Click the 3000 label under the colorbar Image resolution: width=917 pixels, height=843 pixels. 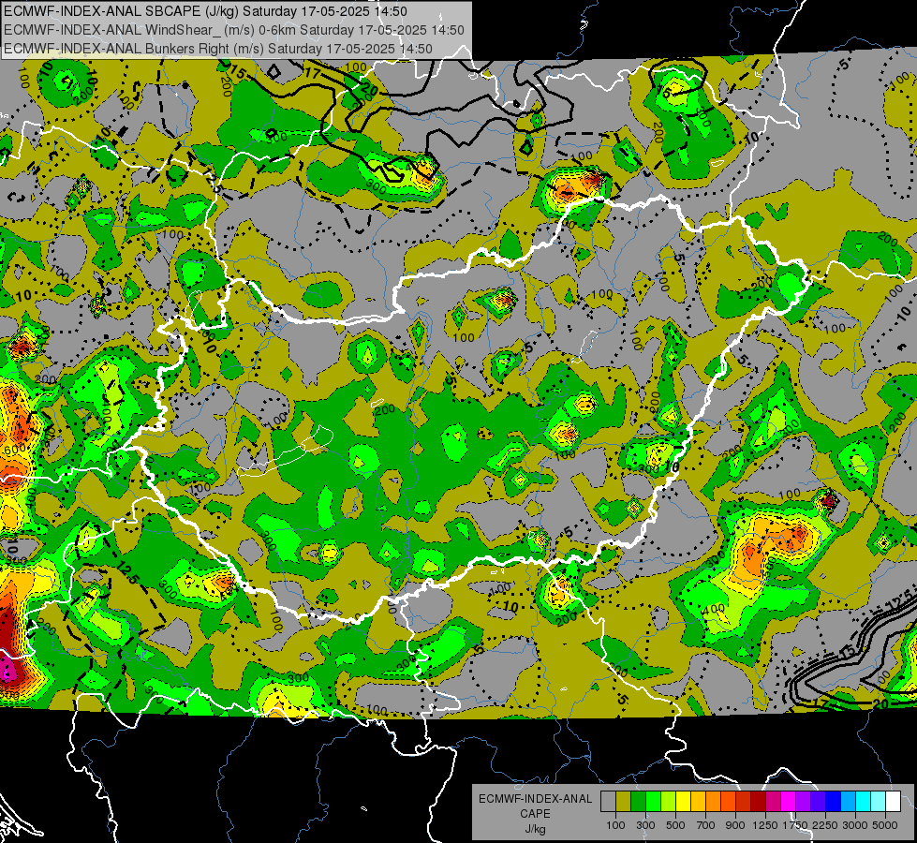[x=855, y=825]
